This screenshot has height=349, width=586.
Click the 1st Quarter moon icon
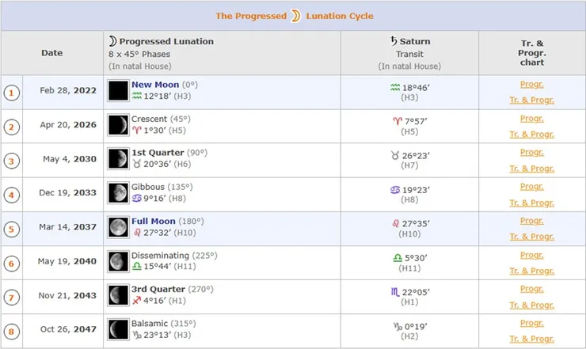point(118,158)
